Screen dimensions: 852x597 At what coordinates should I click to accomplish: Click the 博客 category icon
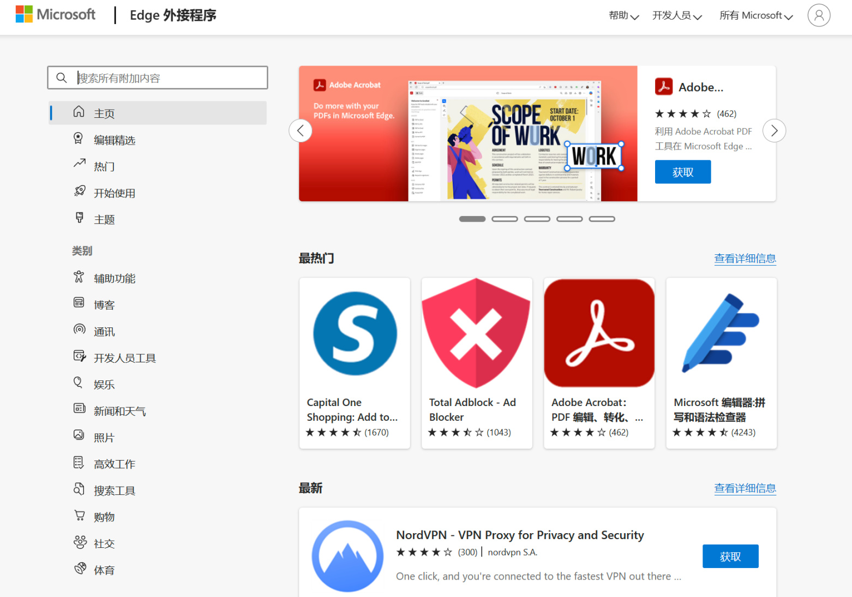point(79,303)
